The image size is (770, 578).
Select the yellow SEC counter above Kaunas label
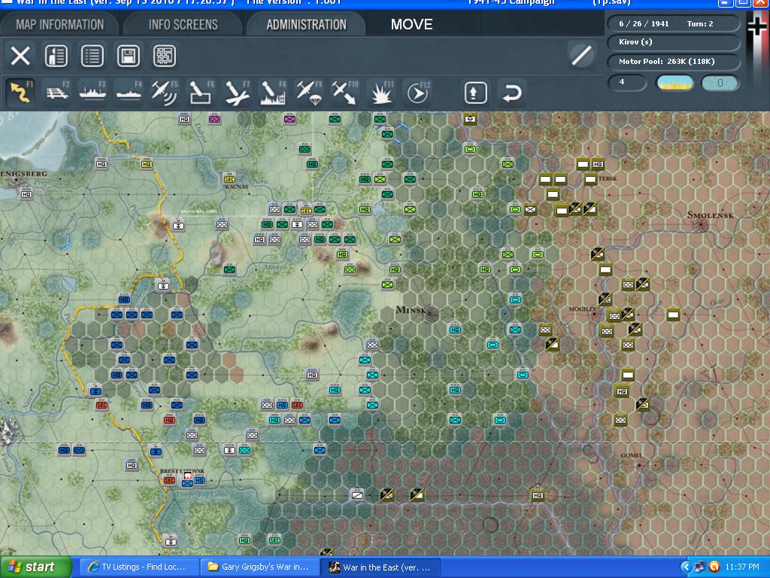229,179
